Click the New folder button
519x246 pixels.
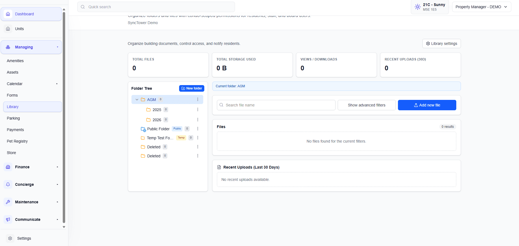click(192, 88)
